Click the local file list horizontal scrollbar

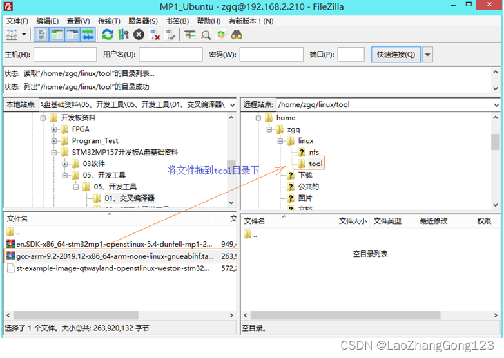pos(76,316)
